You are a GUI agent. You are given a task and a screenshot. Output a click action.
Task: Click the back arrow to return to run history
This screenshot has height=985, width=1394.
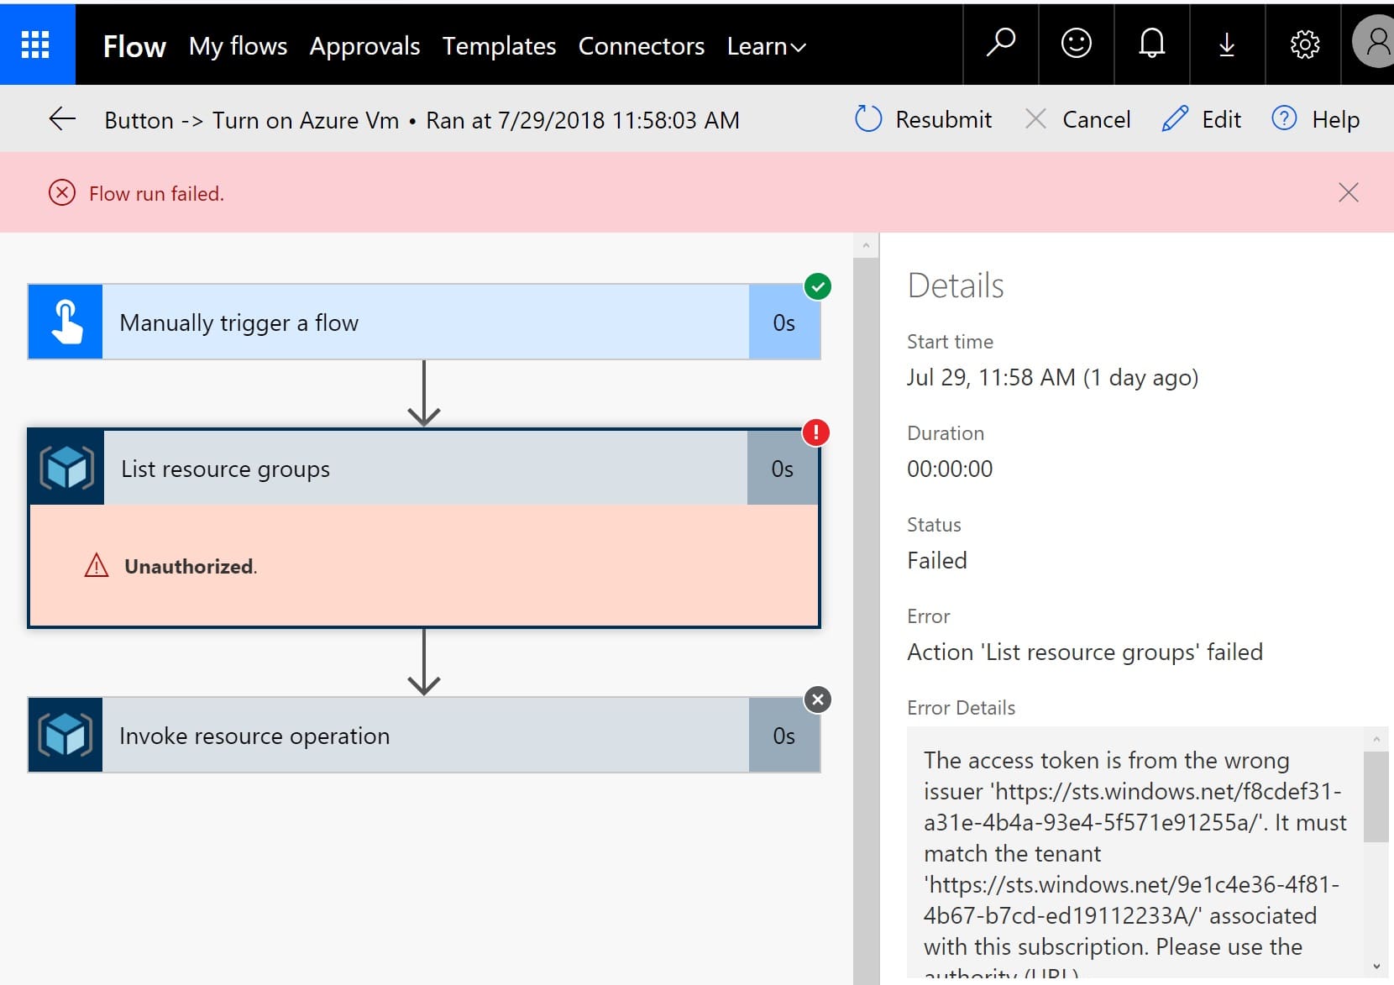[x=61, y=118]
